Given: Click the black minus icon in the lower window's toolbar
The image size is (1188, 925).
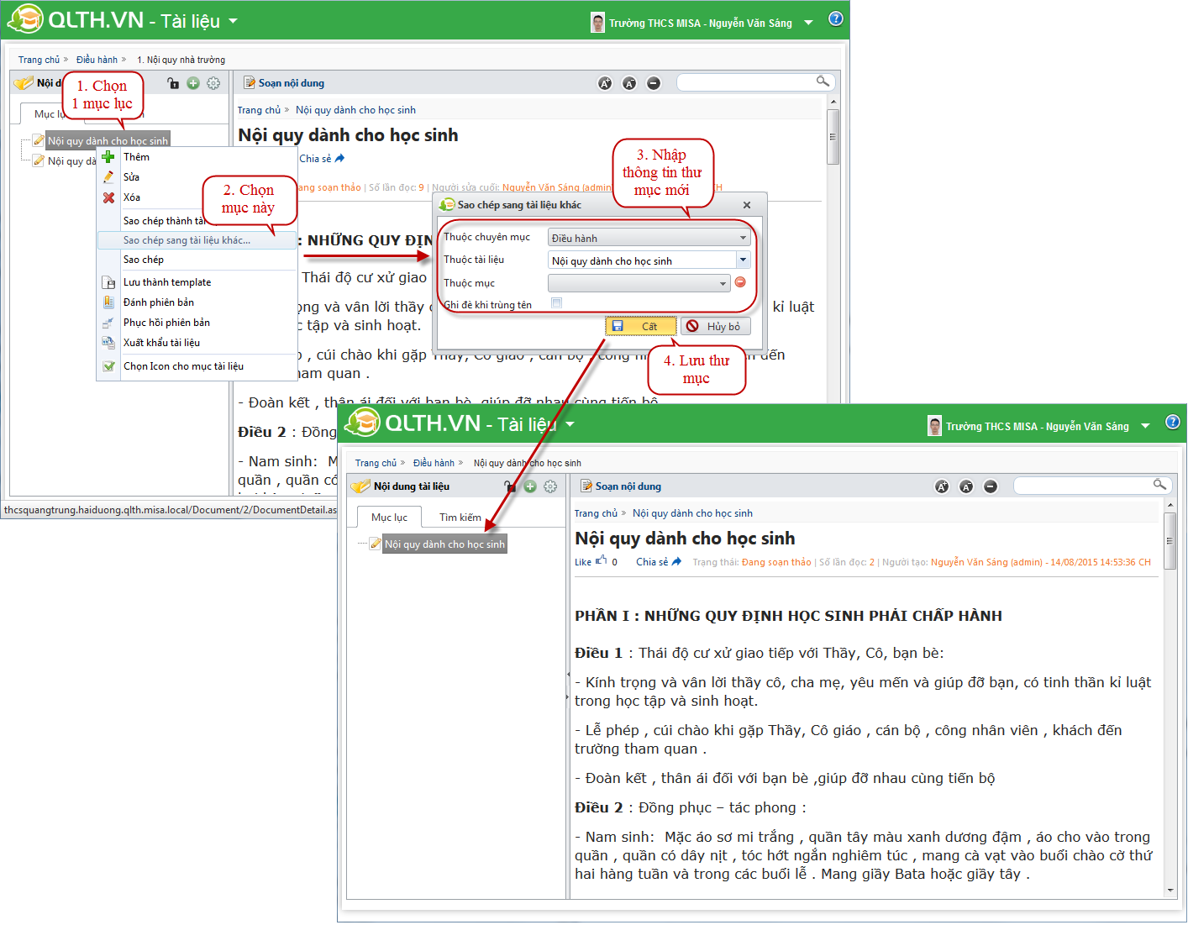Looking at the screenshot, I should click(x=991, y=486).
